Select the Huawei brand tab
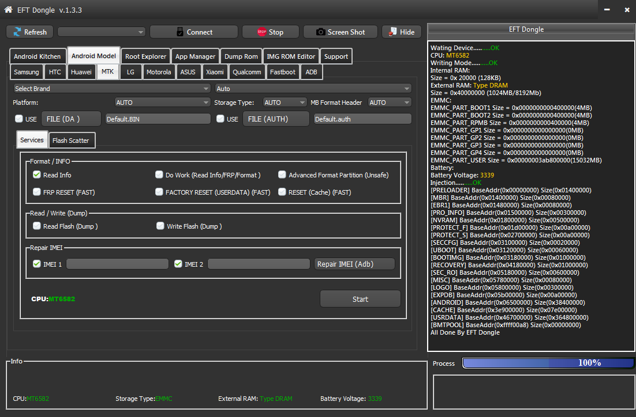This screenshot has height=417, width=636. click(x=81, y=72)
